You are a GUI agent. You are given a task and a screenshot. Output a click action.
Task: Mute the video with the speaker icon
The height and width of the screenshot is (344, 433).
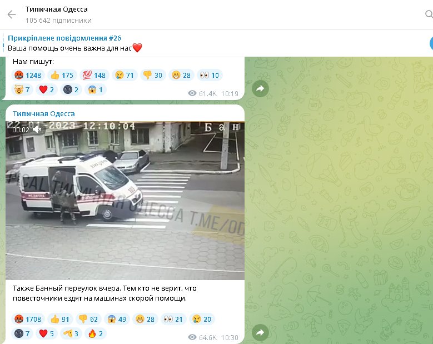[37, 129]
